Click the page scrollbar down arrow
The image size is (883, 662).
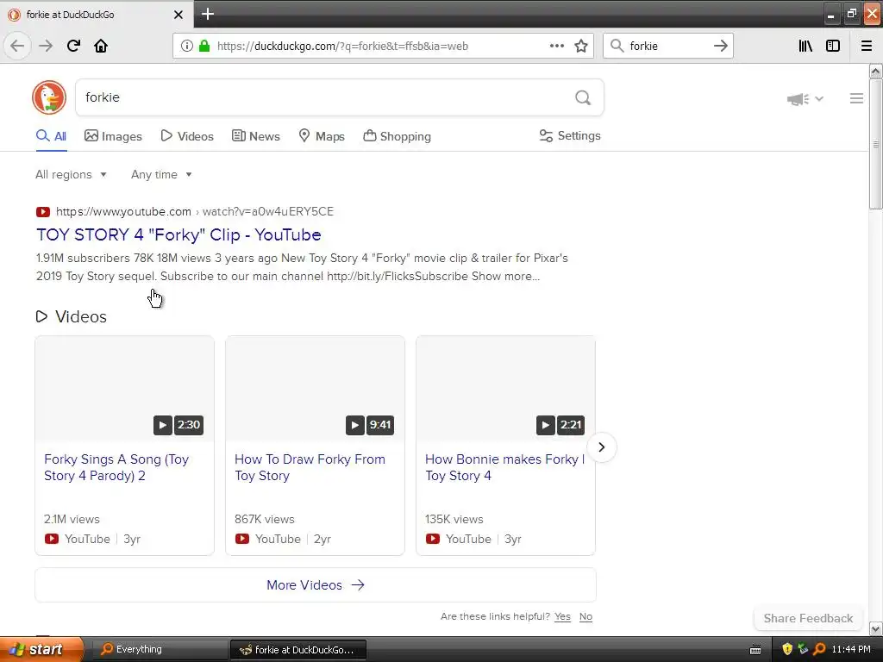coord(875,628)
